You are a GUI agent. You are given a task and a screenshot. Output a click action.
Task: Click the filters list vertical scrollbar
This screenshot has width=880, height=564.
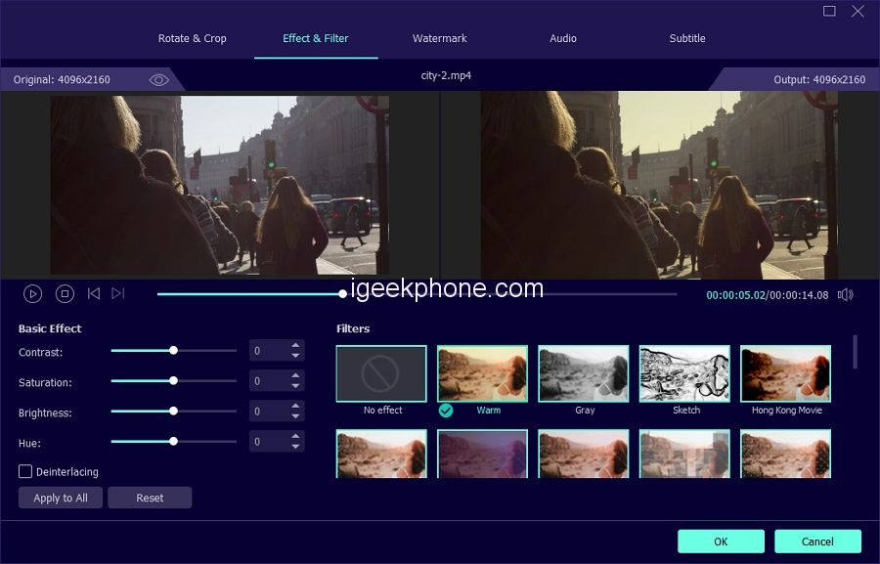[x=856, y=352]
